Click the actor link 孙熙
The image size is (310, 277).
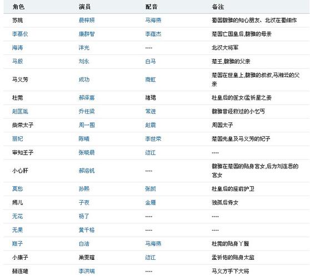tap(84, 189)
